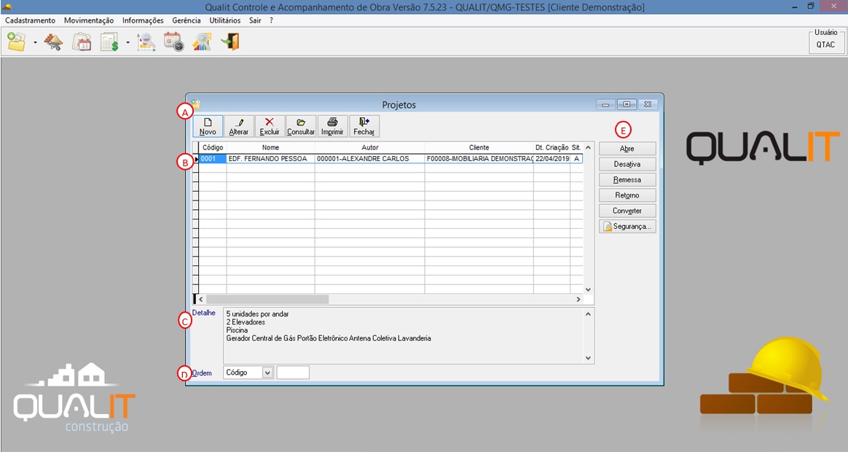Open the ? help menu
This screenshot has width=848, height=452.
pos(272,20)
